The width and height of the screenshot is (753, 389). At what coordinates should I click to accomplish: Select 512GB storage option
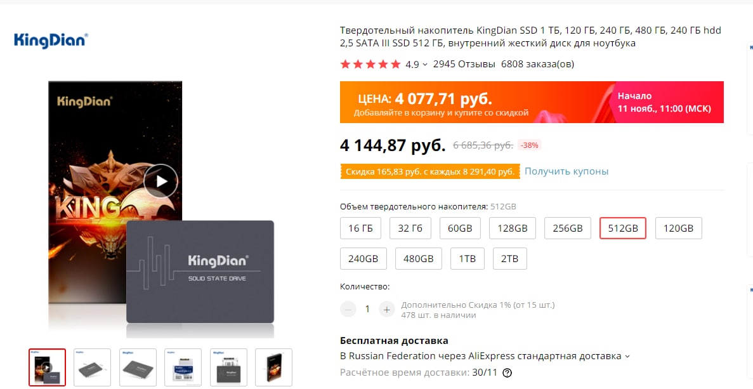click(623, 228)
